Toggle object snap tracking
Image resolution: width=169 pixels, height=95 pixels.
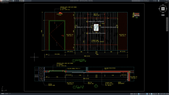[145, 94]
